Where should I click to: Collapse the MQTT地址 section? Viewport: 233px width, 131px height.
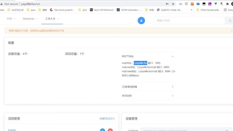pos(148,56)
